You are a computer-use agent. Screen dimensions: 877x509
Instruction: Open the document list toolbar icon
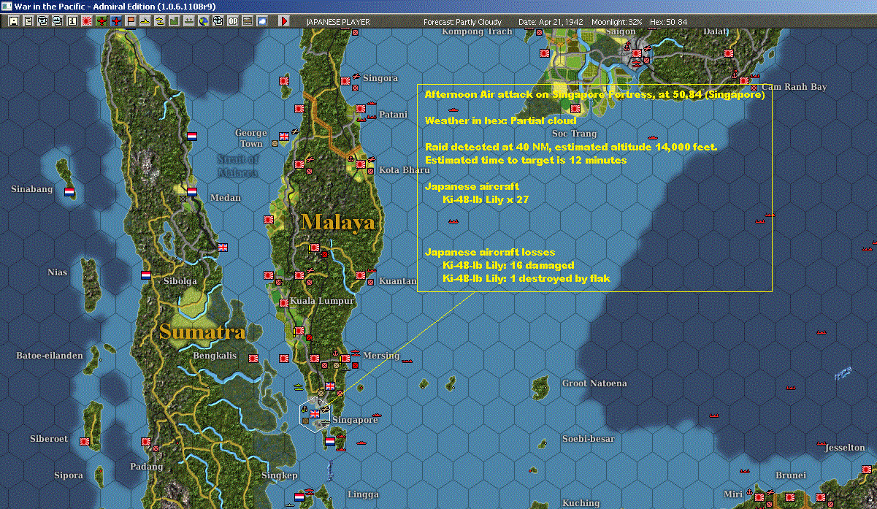click(x=28, y=21)
